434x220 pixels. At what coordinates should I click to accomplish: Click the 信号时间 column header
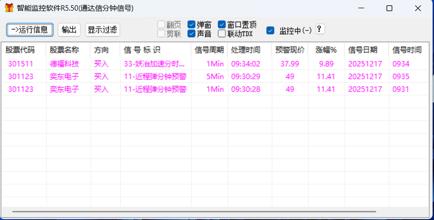[408, 50]
